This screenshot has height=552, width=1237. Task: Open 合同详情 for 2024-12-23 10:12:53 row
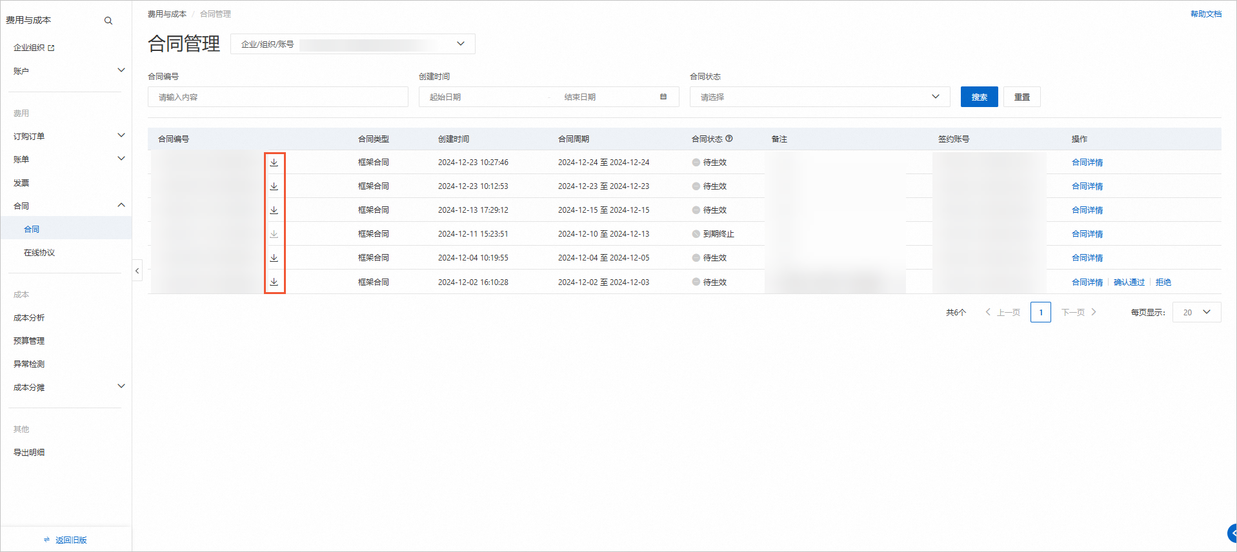(1087, 186)
